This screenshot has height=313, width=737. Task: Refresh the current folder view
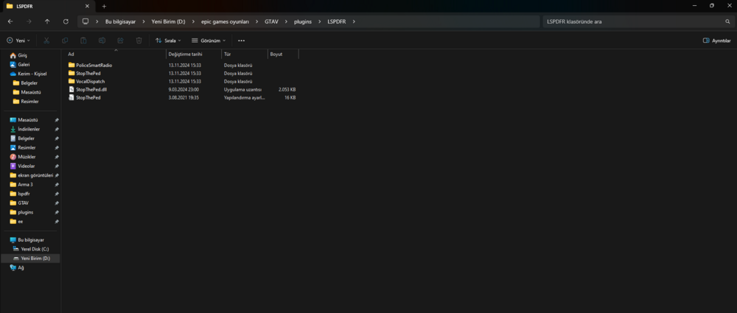pyautogui.click(x=66, y=21)
